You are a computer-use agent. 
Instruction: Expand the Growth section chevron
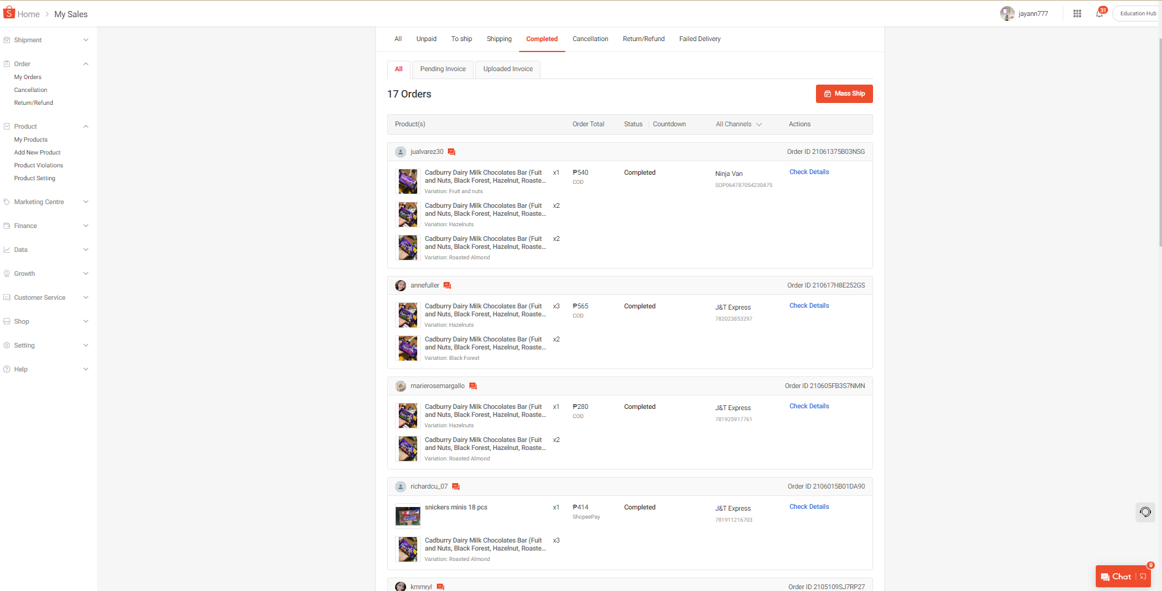pos(86,274)
